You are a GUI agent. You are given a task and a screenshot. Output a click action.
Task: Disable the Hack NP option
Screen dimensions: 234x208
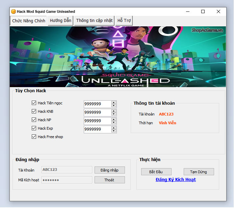click(34, 120)
